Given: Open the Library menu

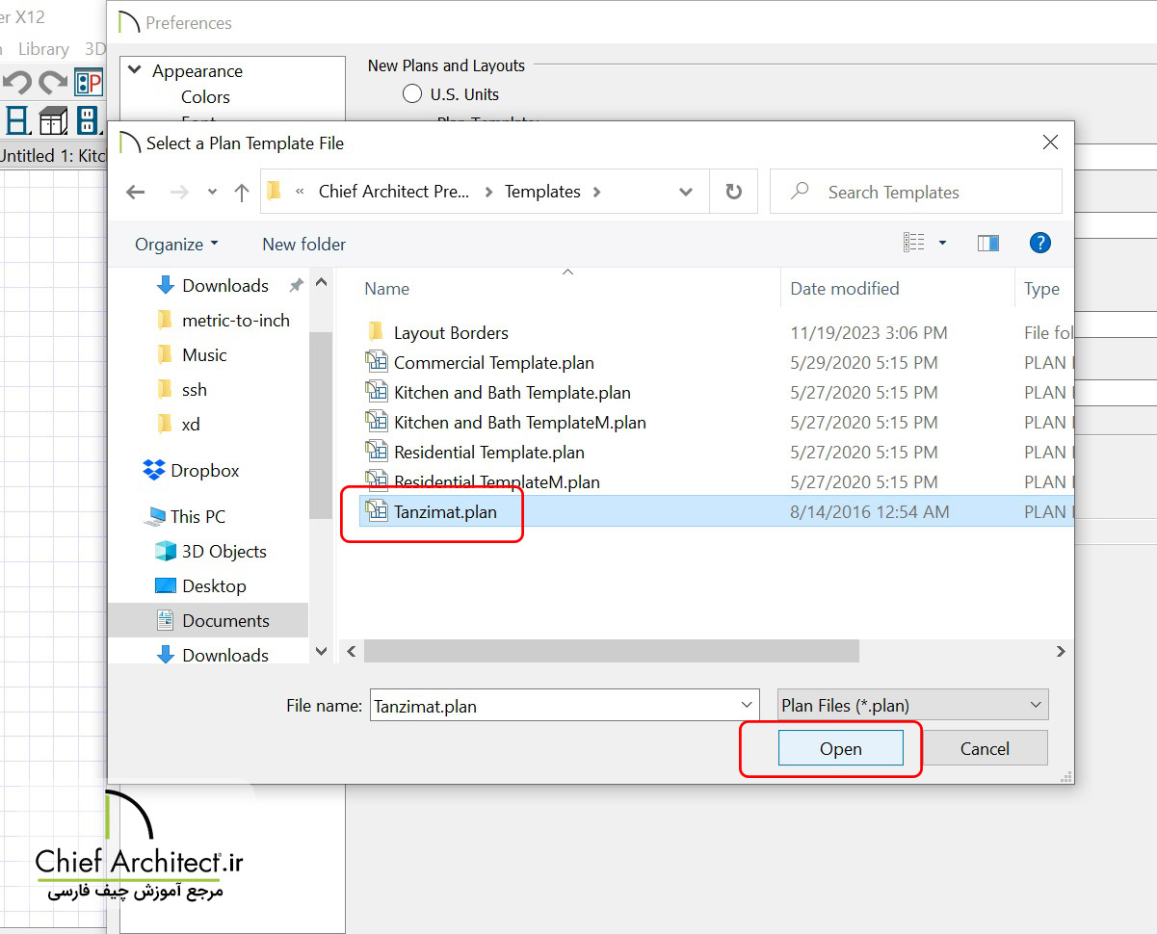Looking at the screenshot, I should coord(43,49).
